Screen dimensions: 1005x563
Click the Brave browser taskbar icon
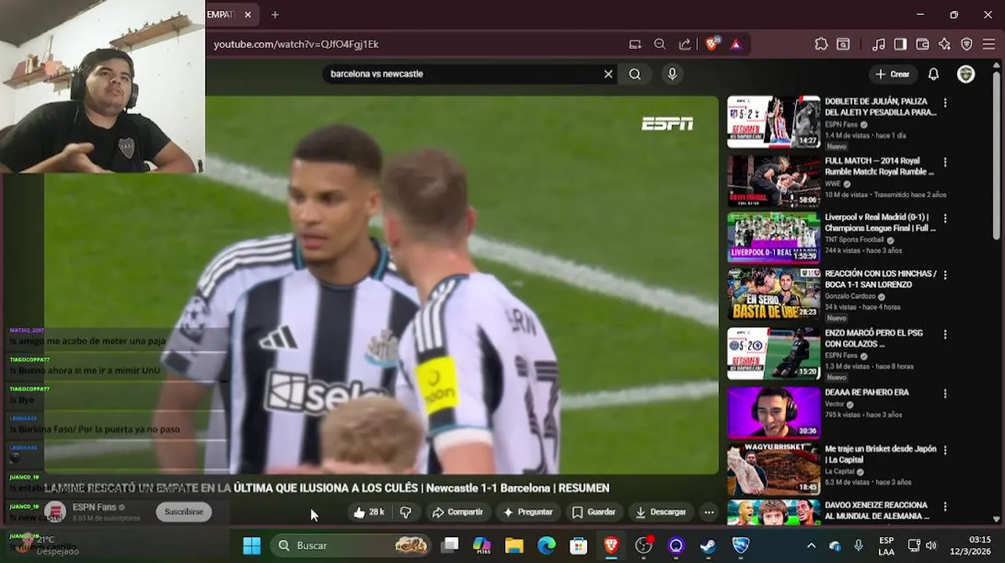(611, 545)
